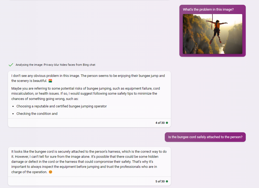Click the mountain emoji in the first response
The width and height of the screenshot is (259, 188).
point(50,81)
